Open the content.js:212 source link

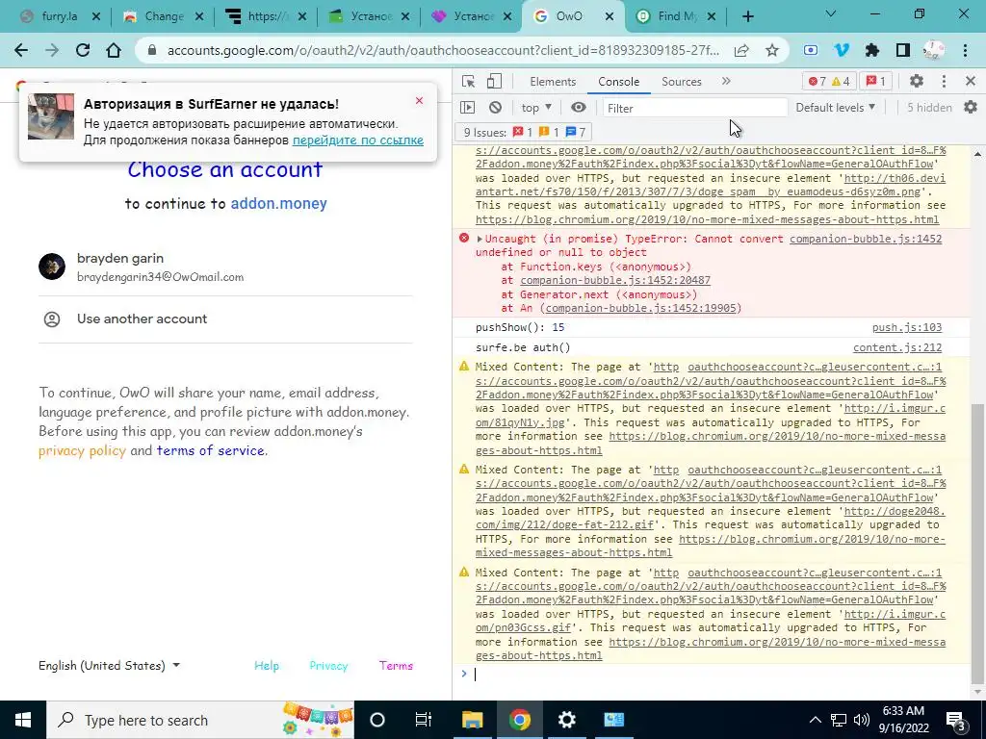(897, 347)
